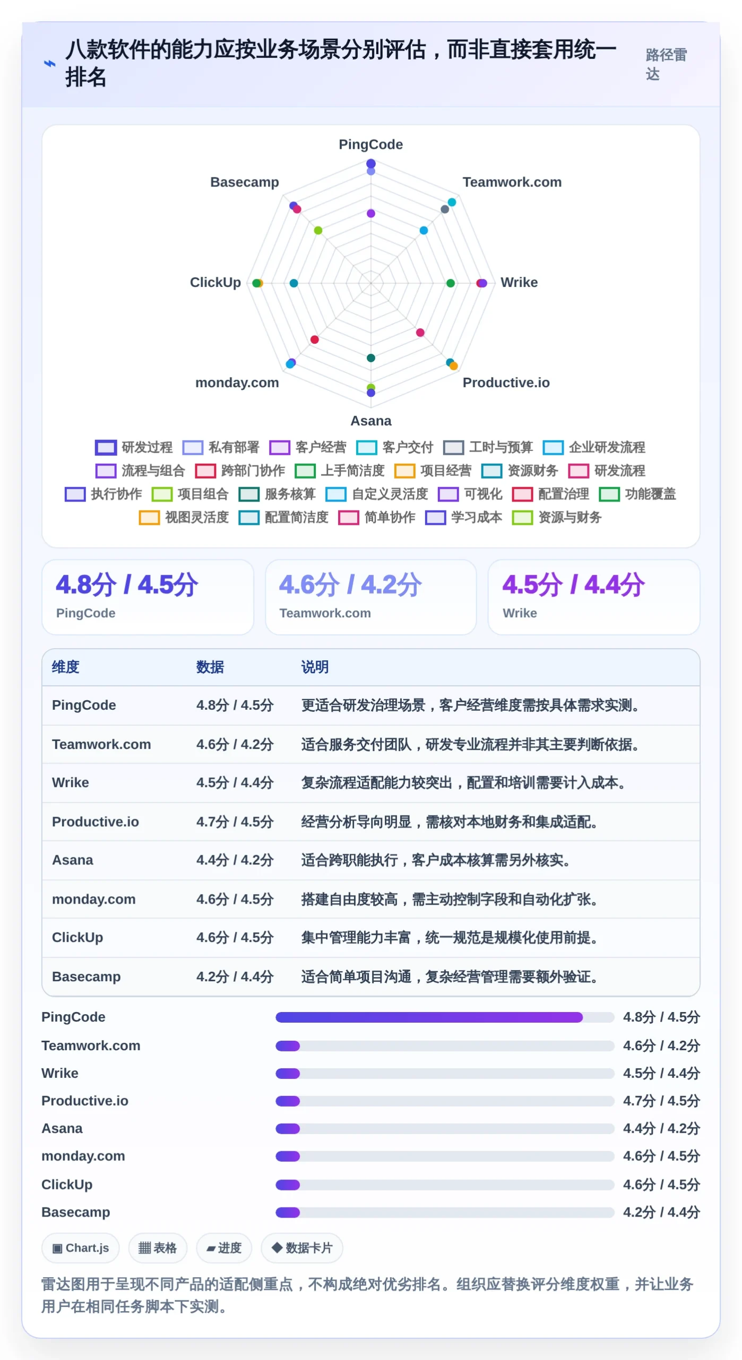
Task: Hide the 资源与财务 dataset in the legend
Action: click(557, 517)
